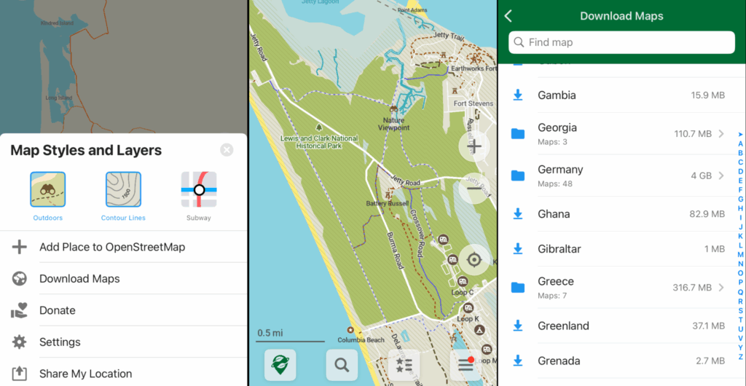Open the main menu hamburger button
The height and width of the screenshot is (386, 746).
coord(465,364)
